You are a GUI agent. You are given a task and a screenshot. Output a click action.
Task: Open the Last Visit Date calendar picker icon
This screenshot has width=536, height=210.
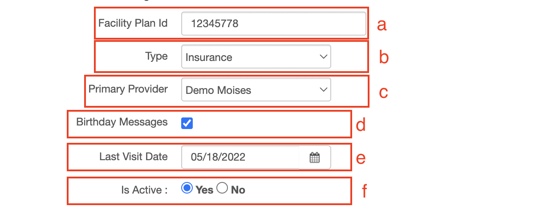coord(315,157)
